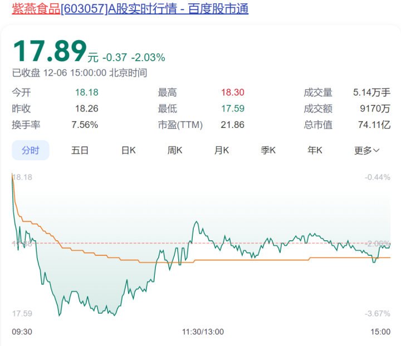Click the 最低 value 17.59
Viewport: 401px width, 346px height.
(233, 108)
